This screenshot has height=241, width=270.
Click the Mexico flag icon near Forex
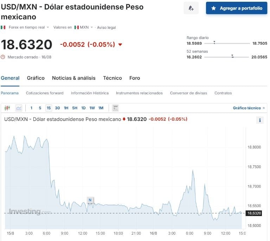3,27
